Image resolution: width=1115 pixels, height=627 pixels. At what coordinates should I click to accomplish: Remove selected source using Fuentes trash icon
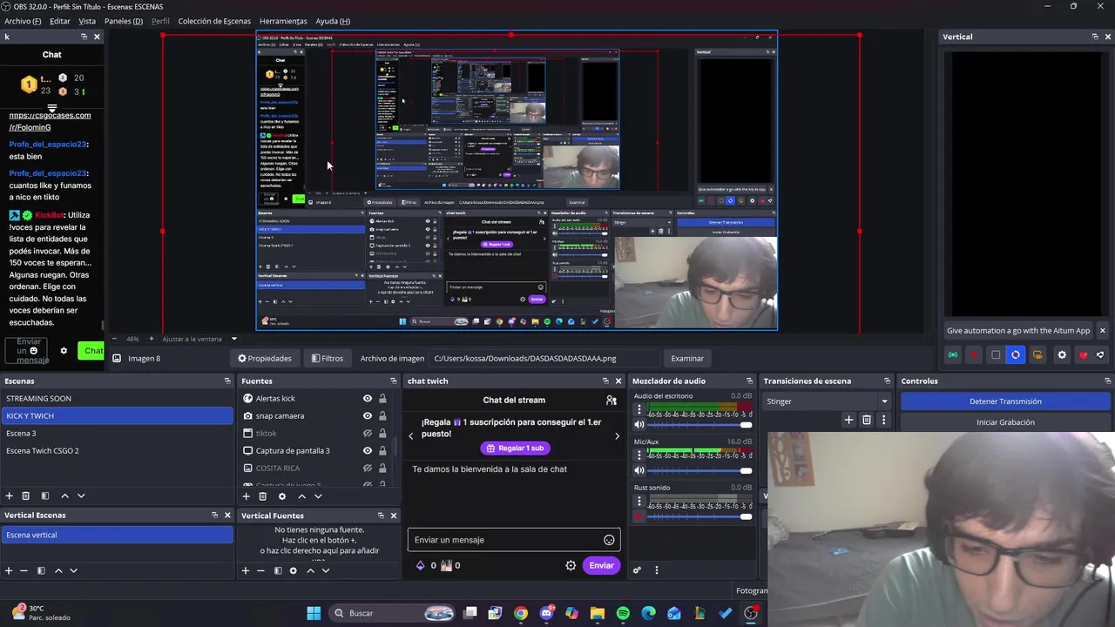click(x=262, y=496)
